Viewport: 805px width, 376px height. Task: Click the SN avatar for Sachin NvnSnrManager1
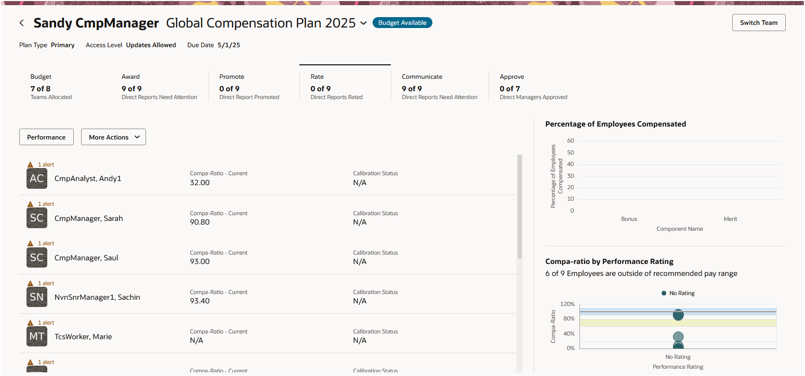click(x=37, y=297)
